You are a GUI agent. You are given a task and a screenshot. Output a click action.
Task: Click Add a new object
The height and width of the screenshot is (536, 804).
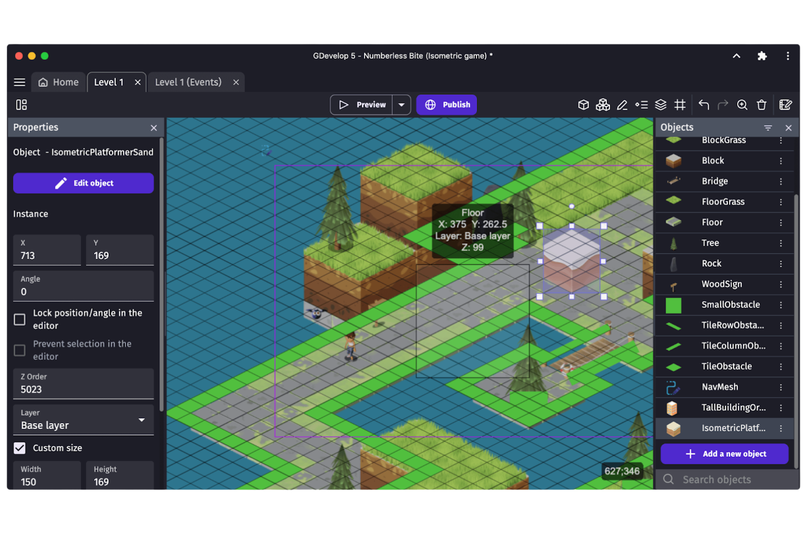(724, 453)
